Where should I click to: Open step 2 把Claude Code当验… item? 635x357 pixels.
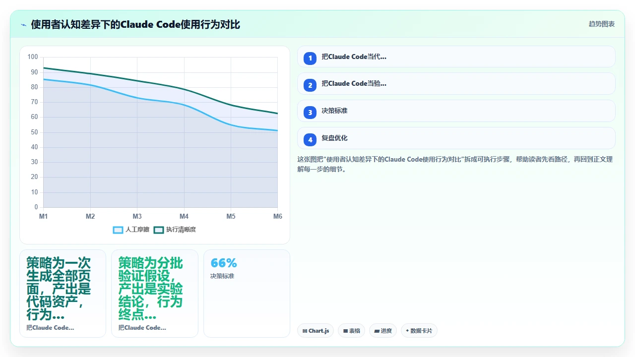[456, 84]
